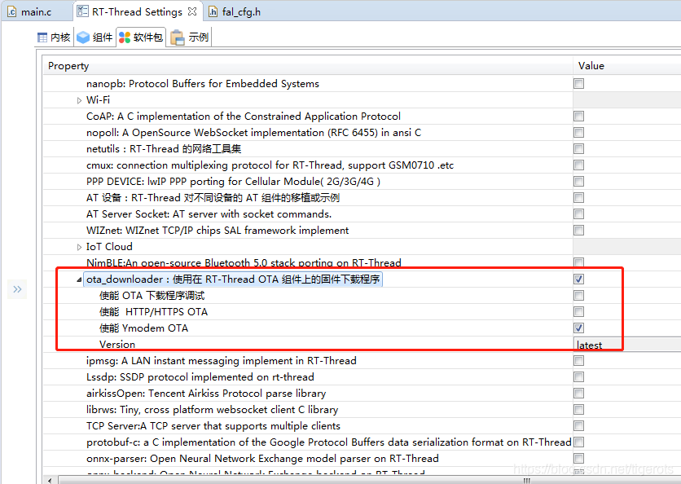This screenshot has height=484, width=681.
Task: Click the Value column header
Action: click(626, 66)
